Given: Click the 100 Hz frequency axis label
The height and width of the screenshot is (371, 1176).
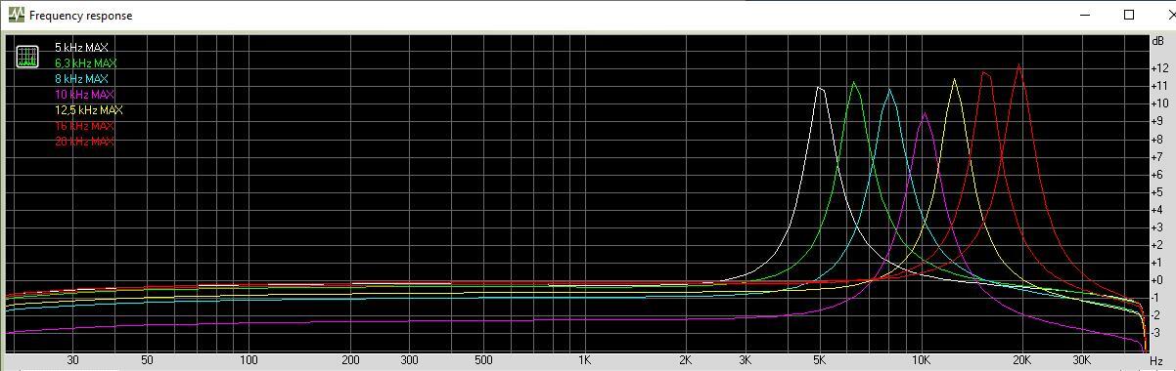Looking at the screenshot, I should (249, 360).
